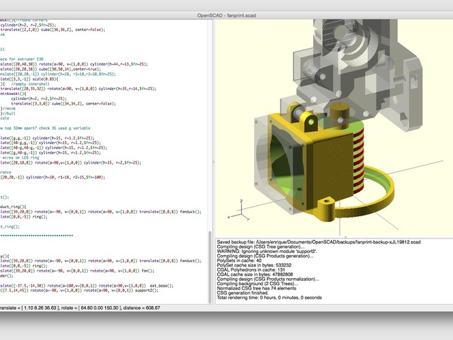
Task: Click the 'OpenSCAD - fanprint.scad' window title bar
Action: tap(226, 14)
